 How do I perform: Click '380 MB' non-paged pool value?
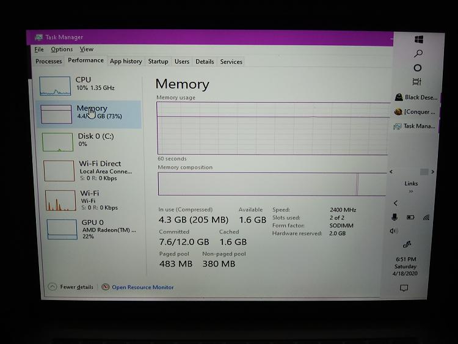[219, 264]
